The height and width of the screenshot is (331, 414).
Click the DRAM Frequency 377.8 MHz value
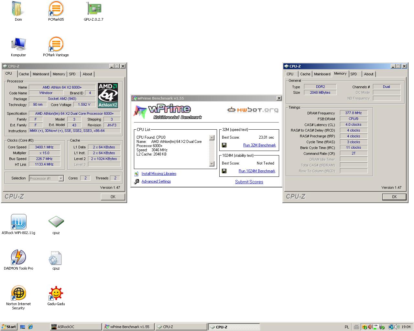[354, 113]
